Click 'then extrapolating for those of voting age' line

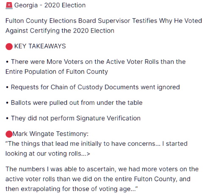coord(71,189)
